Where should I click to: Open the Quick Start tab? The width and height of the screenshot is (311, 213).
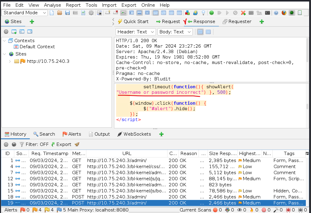[133, 22]
